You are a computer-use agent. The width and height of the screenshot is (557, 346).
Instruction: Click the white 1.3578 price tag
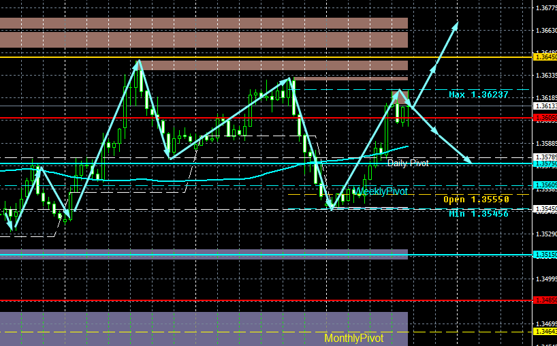point(545,157)
